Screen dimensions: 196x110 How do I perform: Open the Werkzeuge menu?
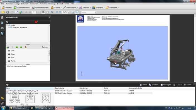click(x=52, y=4)
